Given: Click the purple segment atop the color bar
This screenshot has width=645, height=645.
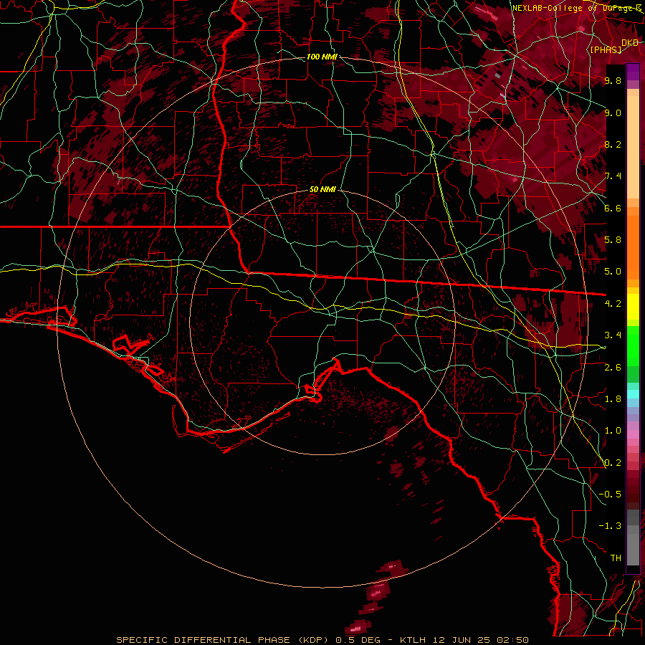Looking at the screenshot, I should (633, 72).
